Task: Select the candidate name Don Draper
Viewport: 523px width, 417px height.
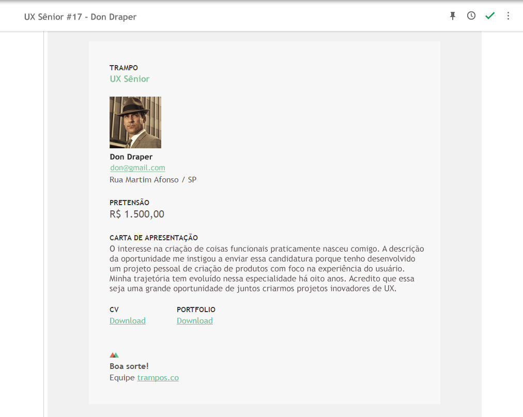Action: point(131,157)
